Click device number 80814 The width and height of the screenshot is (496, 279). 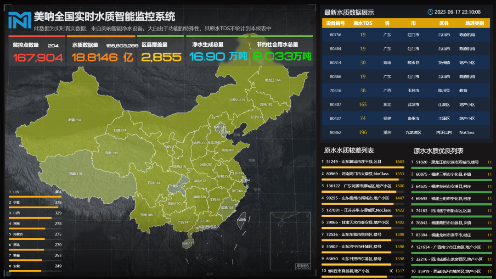[x=335, y=62]
